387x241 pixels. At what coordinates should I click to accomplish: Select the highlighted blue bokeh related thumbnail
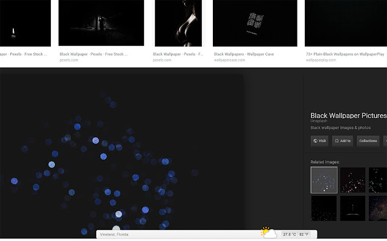click(324, 180)
